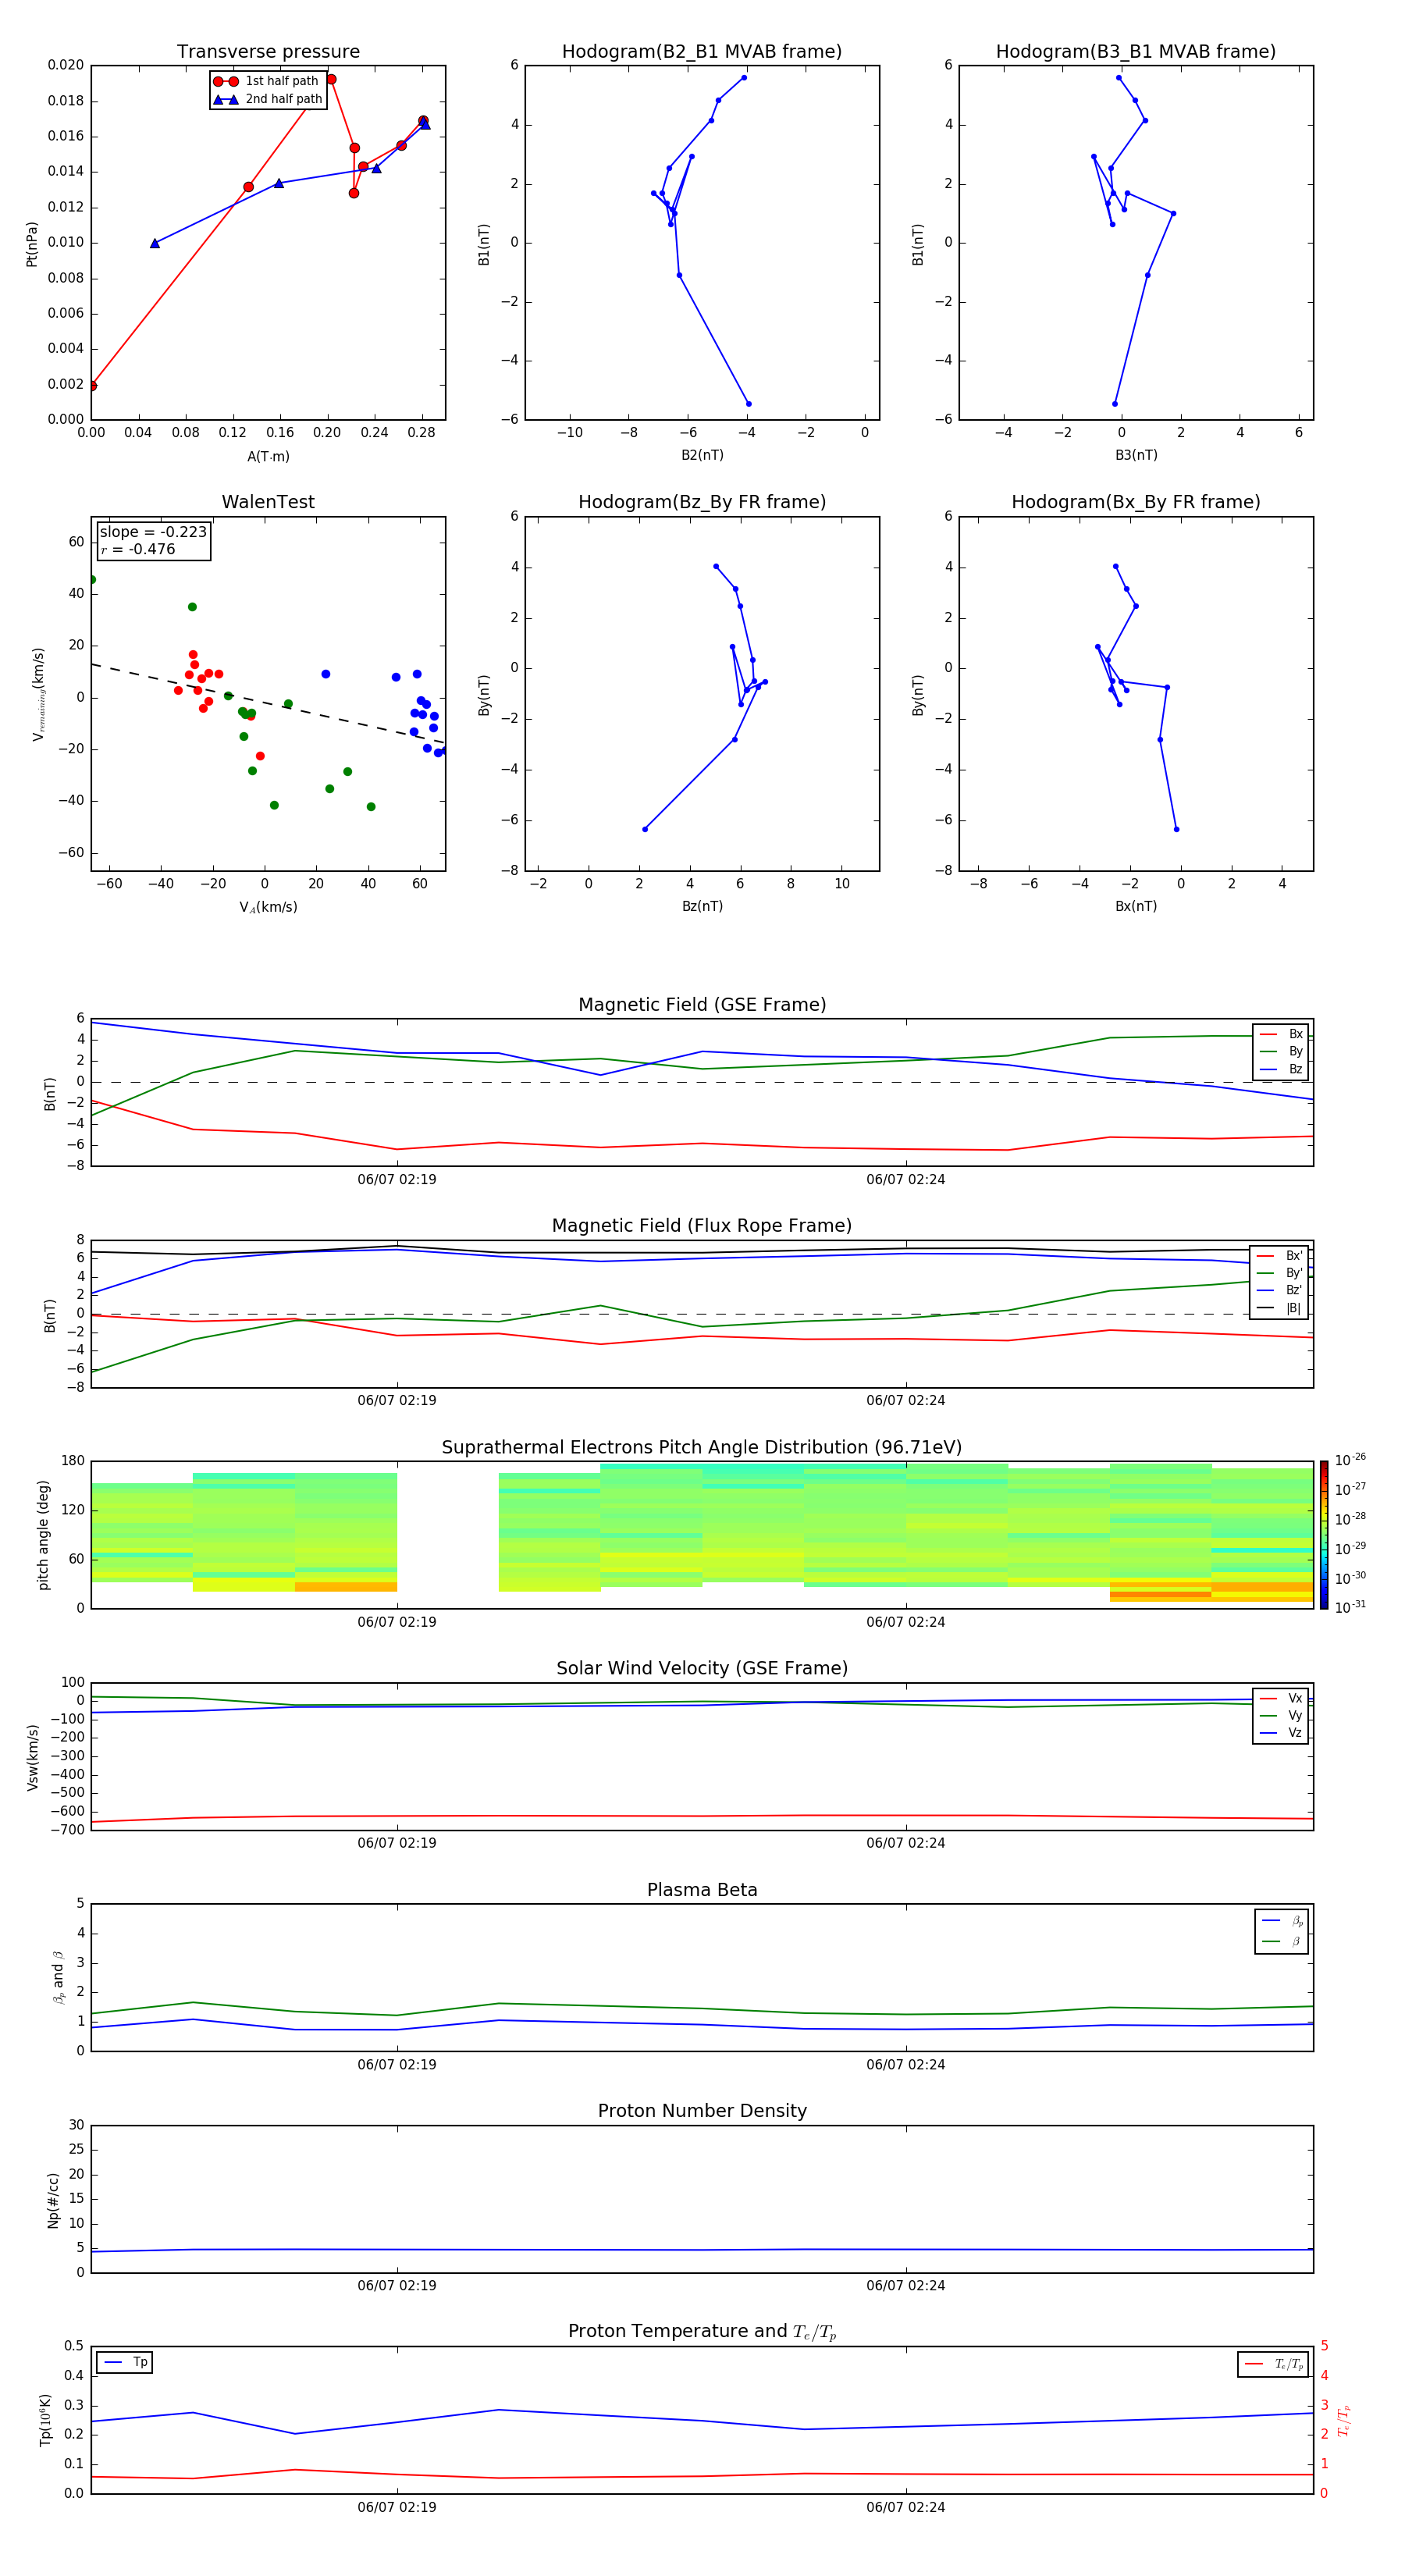Select the Tp legend entry in temperature plot
The width and height of the screenshot is (1405, 2576).
125,2362
